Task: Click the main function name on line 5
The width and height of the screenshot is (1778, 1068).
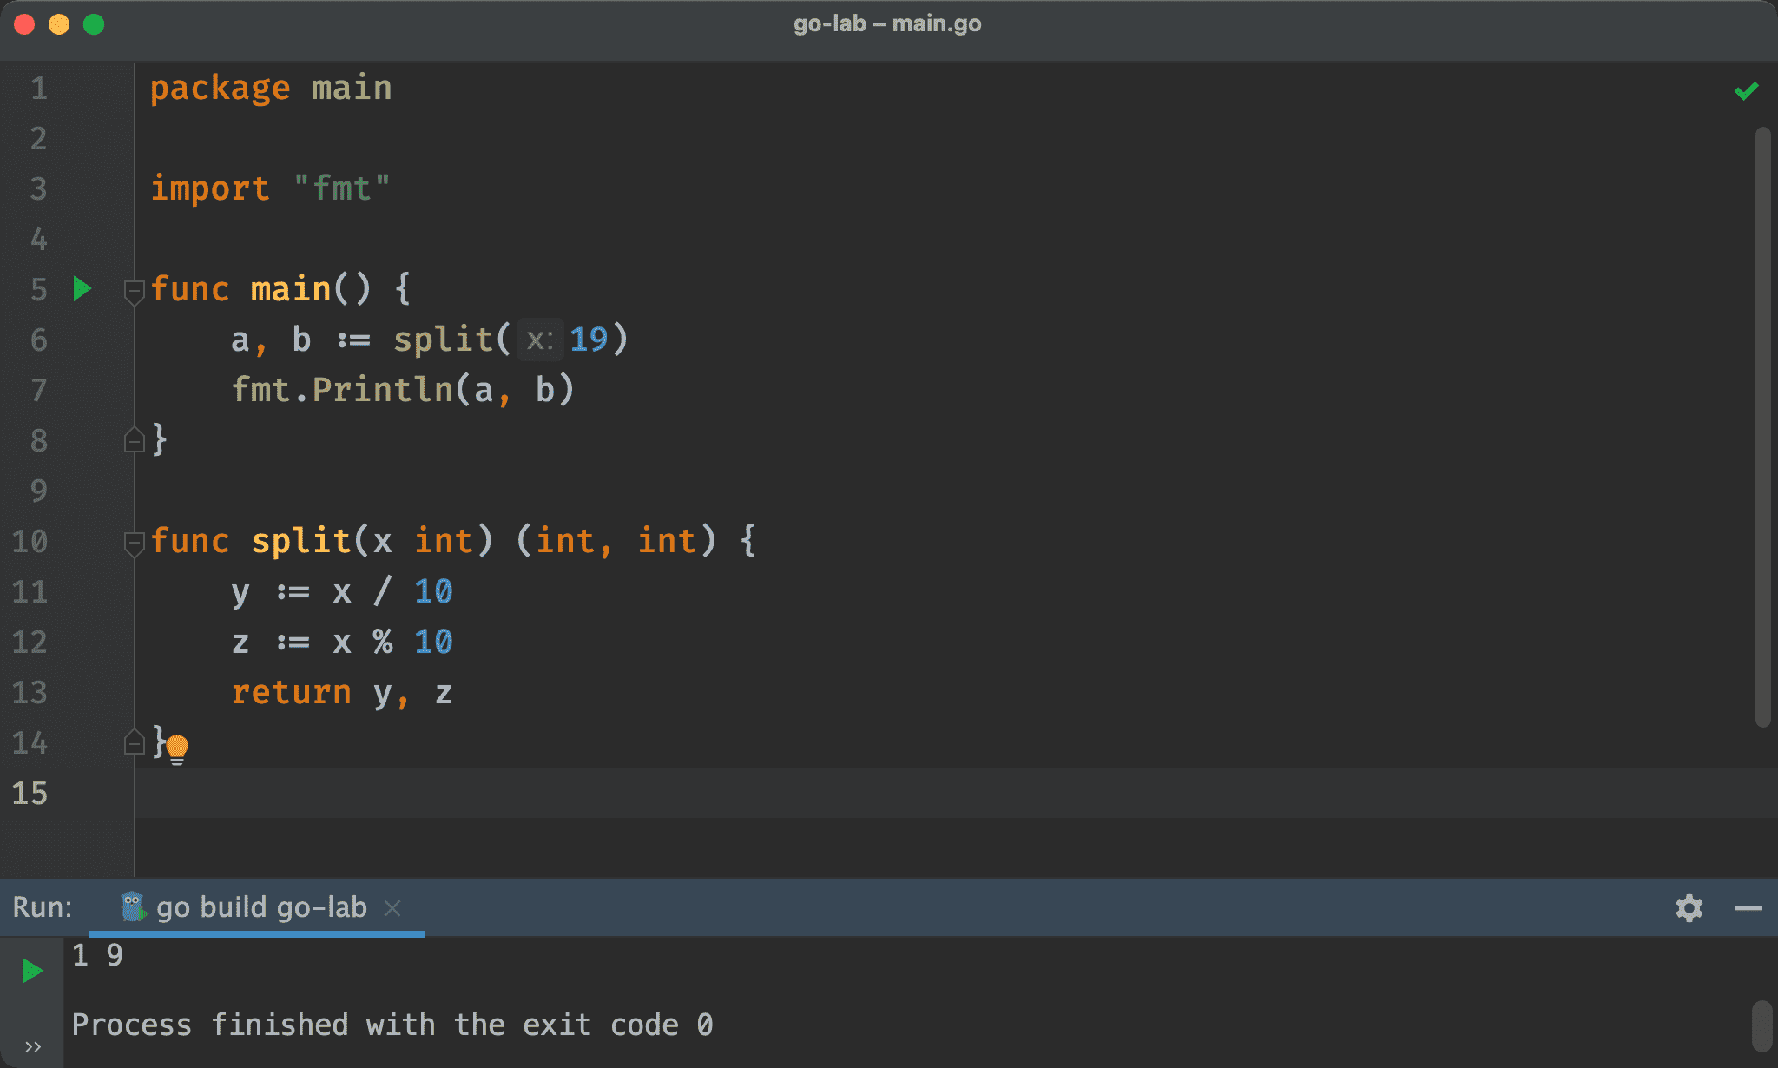Action: 291,289
